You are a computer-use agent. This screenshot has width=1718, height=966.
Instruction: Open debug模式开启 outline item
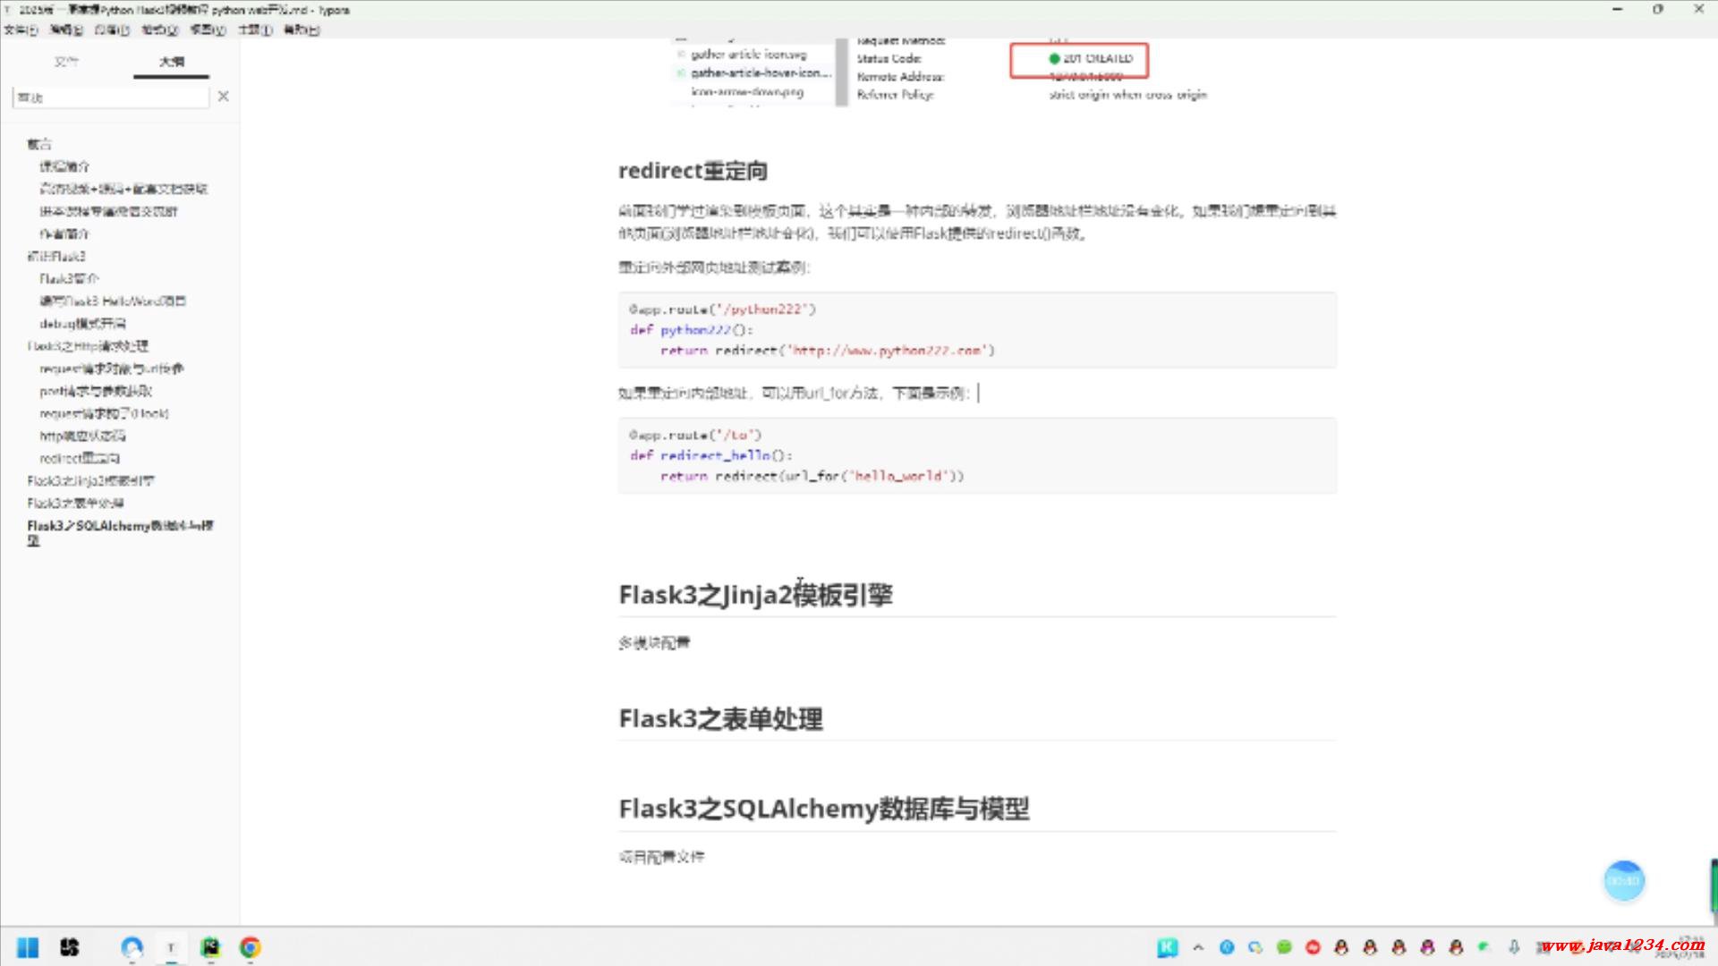[x=82, y=323]
